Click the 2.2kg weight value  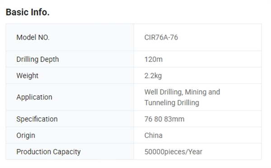[x=153, y=76]
